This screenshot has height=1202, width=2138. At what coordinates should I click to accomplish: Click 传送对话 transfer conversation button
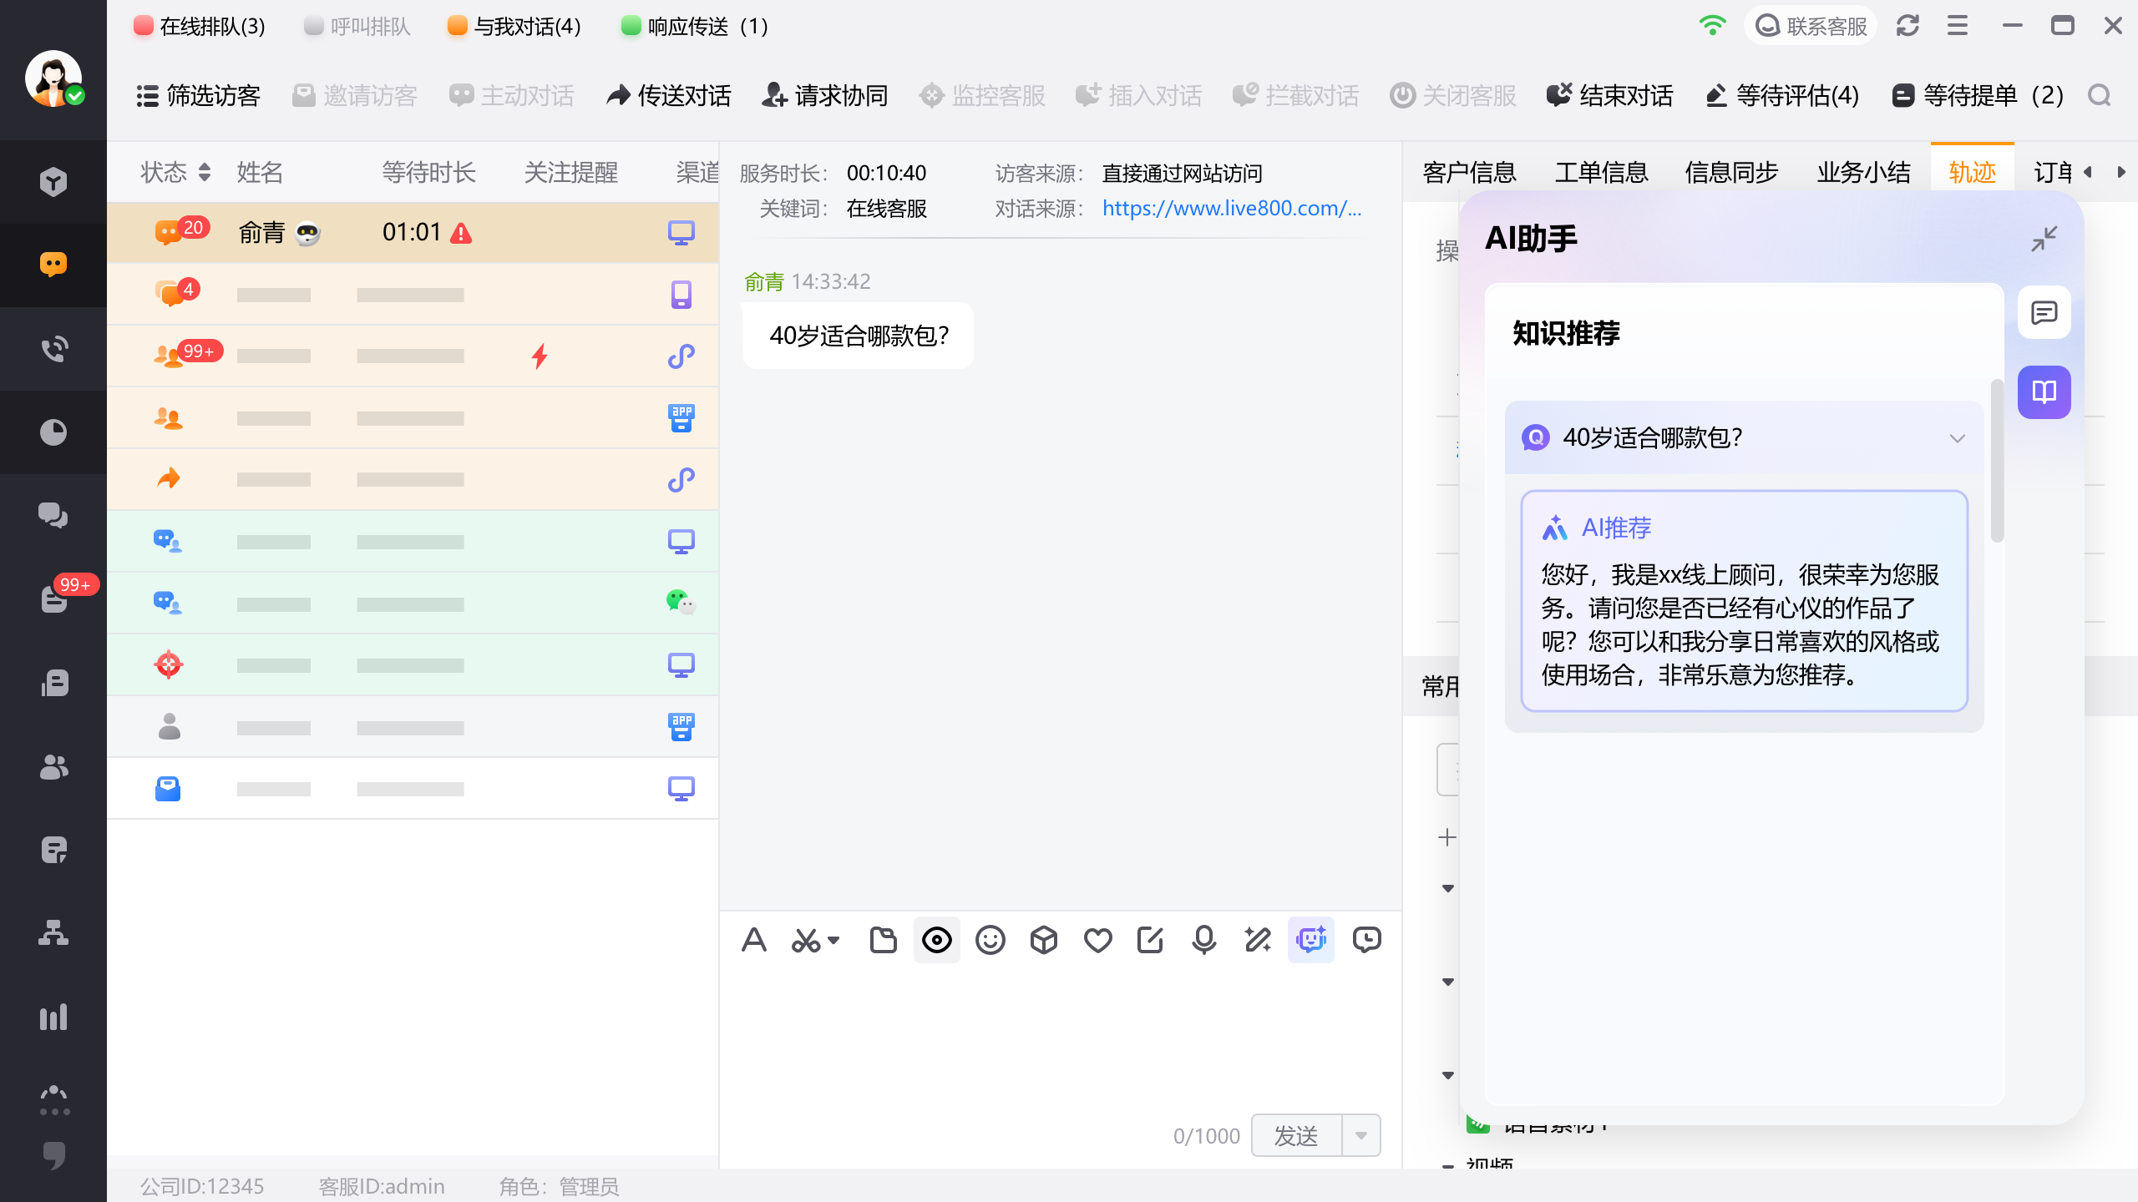(x=669, y=96)
